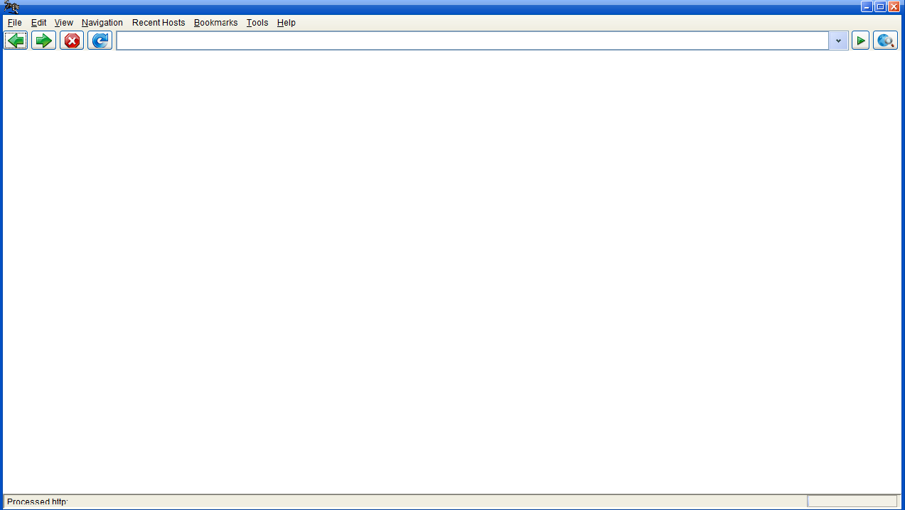Expand the address bar history dropdown
Screen dimensions: 905x510
[837, 40]
